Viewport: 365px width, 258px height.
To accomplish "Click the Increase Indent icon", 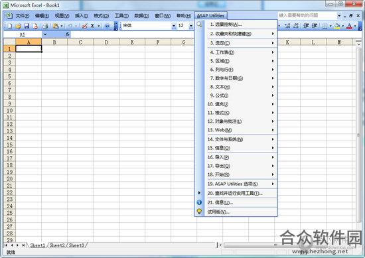I will (x=315, y=26).
